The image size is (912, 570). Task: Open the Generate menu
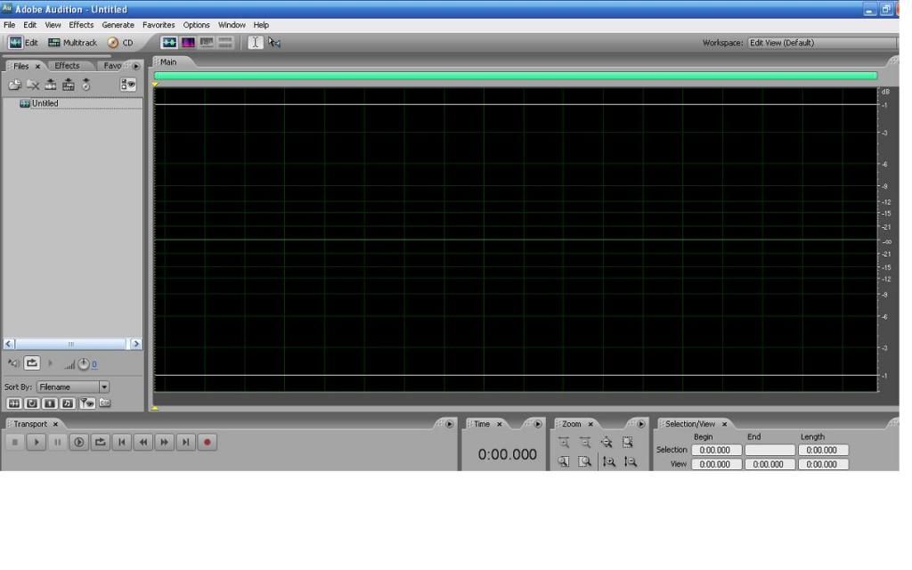[x=118, y=25]
